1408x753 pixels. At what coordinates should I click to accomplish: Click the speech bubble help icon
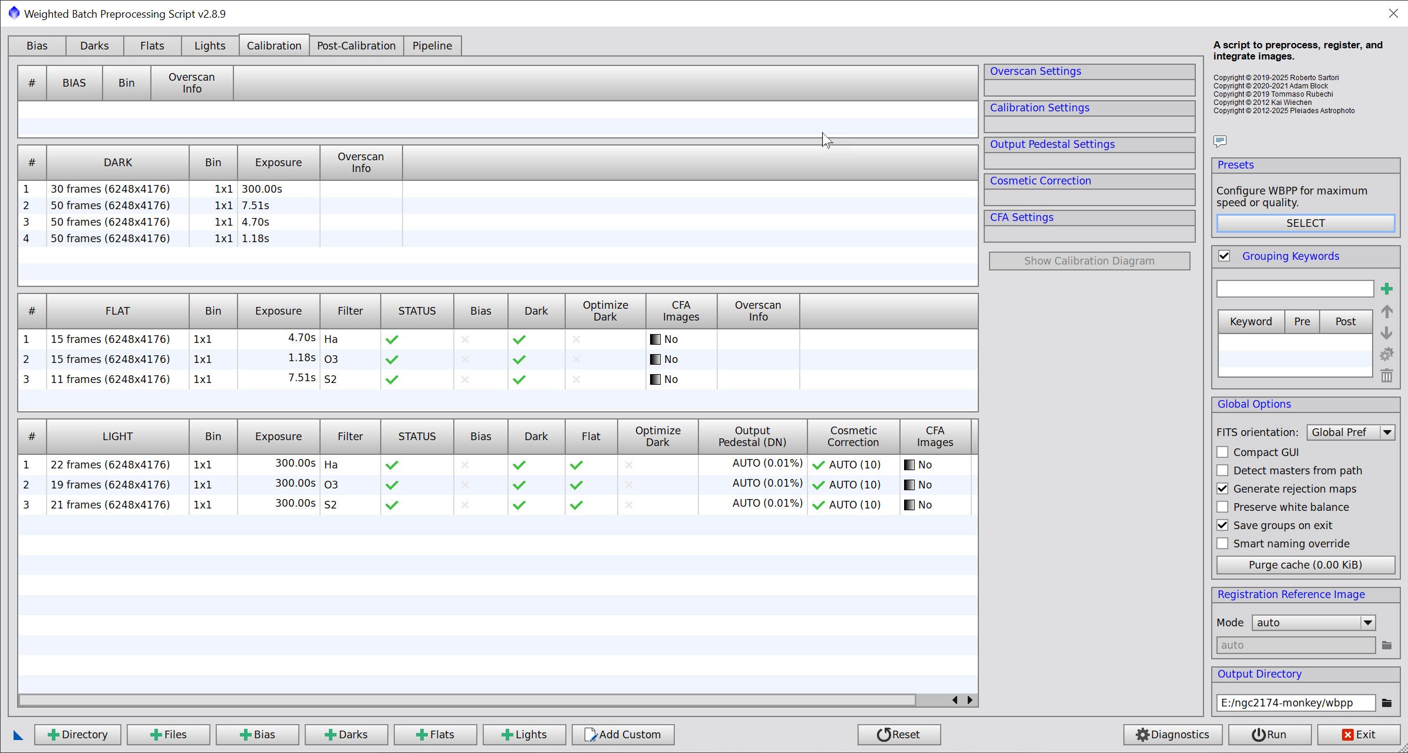coord(1219,141)
